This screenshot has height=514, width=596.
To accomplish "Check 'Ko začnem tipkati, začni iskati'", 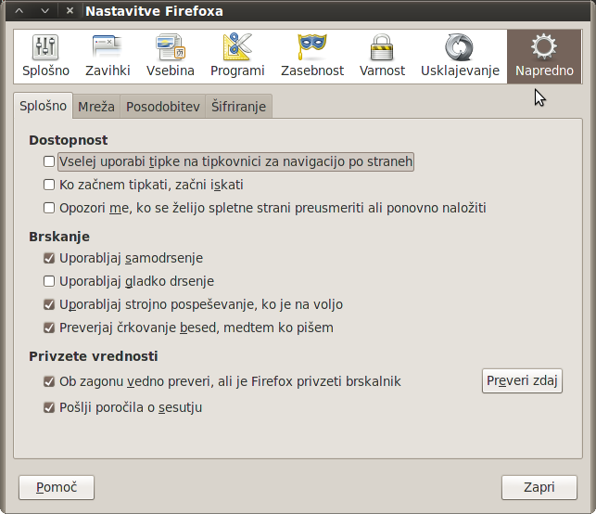I will [x=49, y=185].
